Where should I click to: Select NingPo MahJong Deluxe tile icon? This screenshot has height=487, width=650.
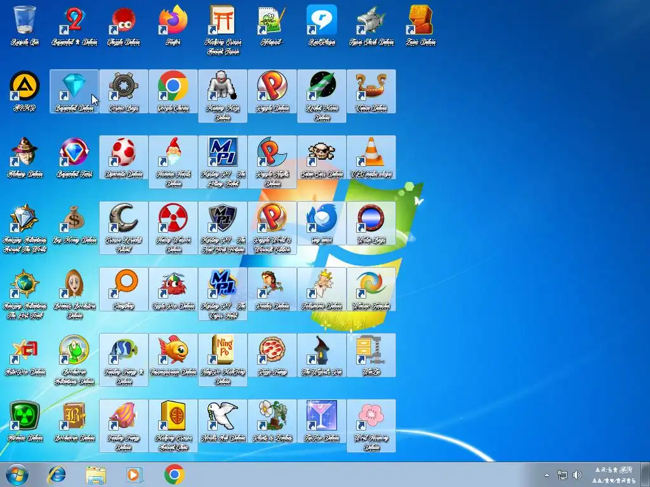pos(223,360)
